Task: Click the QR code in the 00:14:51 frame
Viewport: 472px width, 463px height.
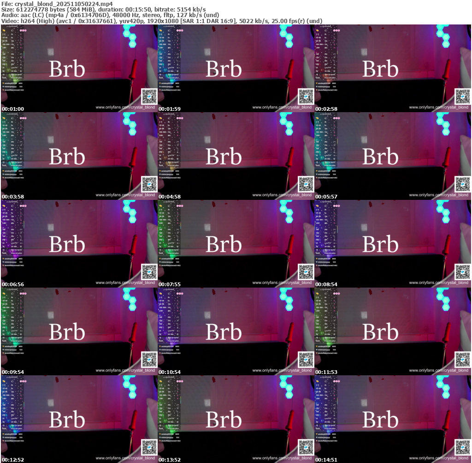Action: click(x=462, y=447)
